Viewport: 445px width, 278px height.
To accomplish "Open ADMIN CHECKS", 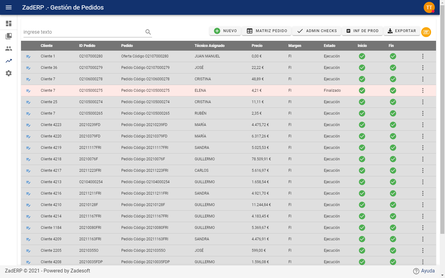I will pos(317,31).
